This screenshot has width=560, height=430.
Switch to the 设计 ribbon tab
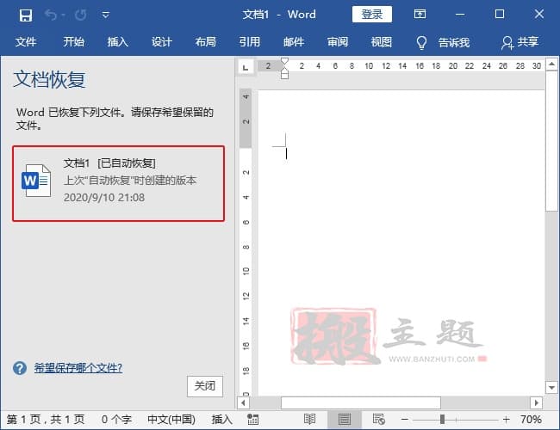click(x=161, y=42)
